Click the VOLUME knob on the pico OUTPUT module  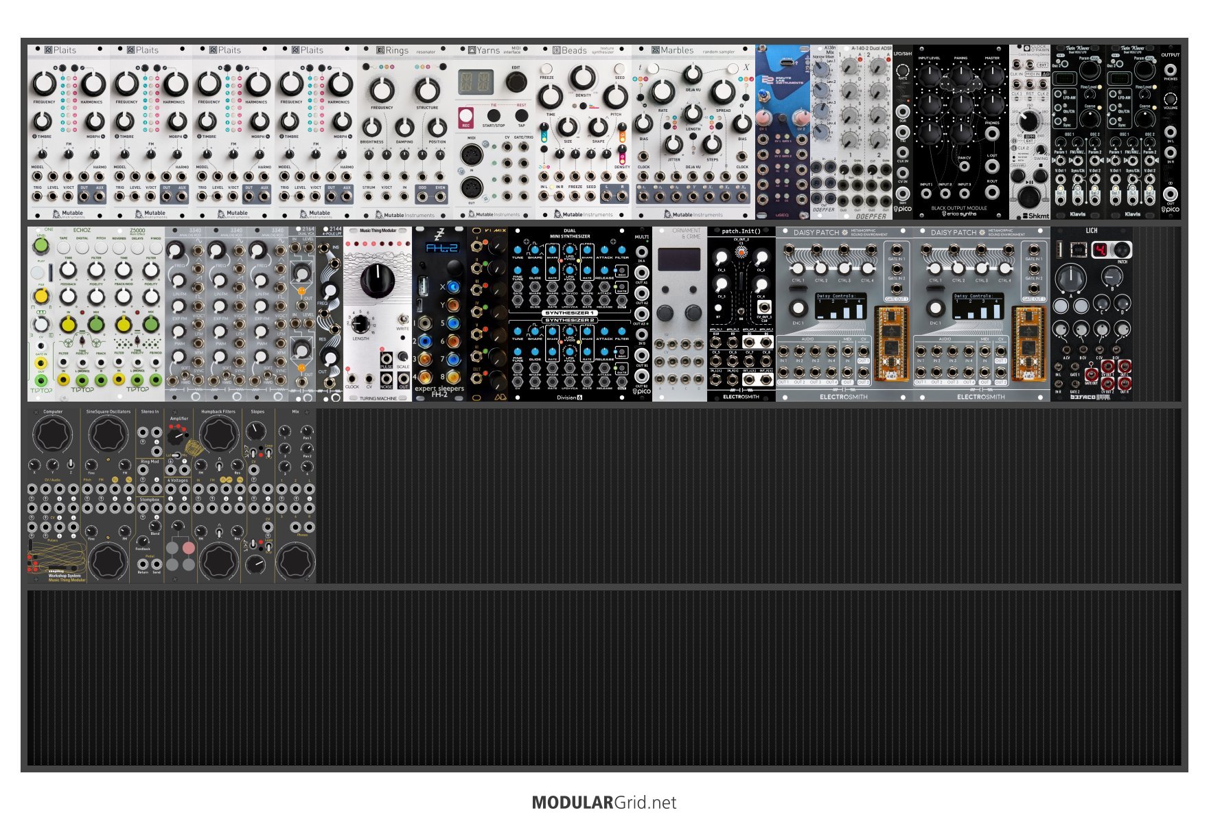pyautogui.click(x=1171, y=98)
